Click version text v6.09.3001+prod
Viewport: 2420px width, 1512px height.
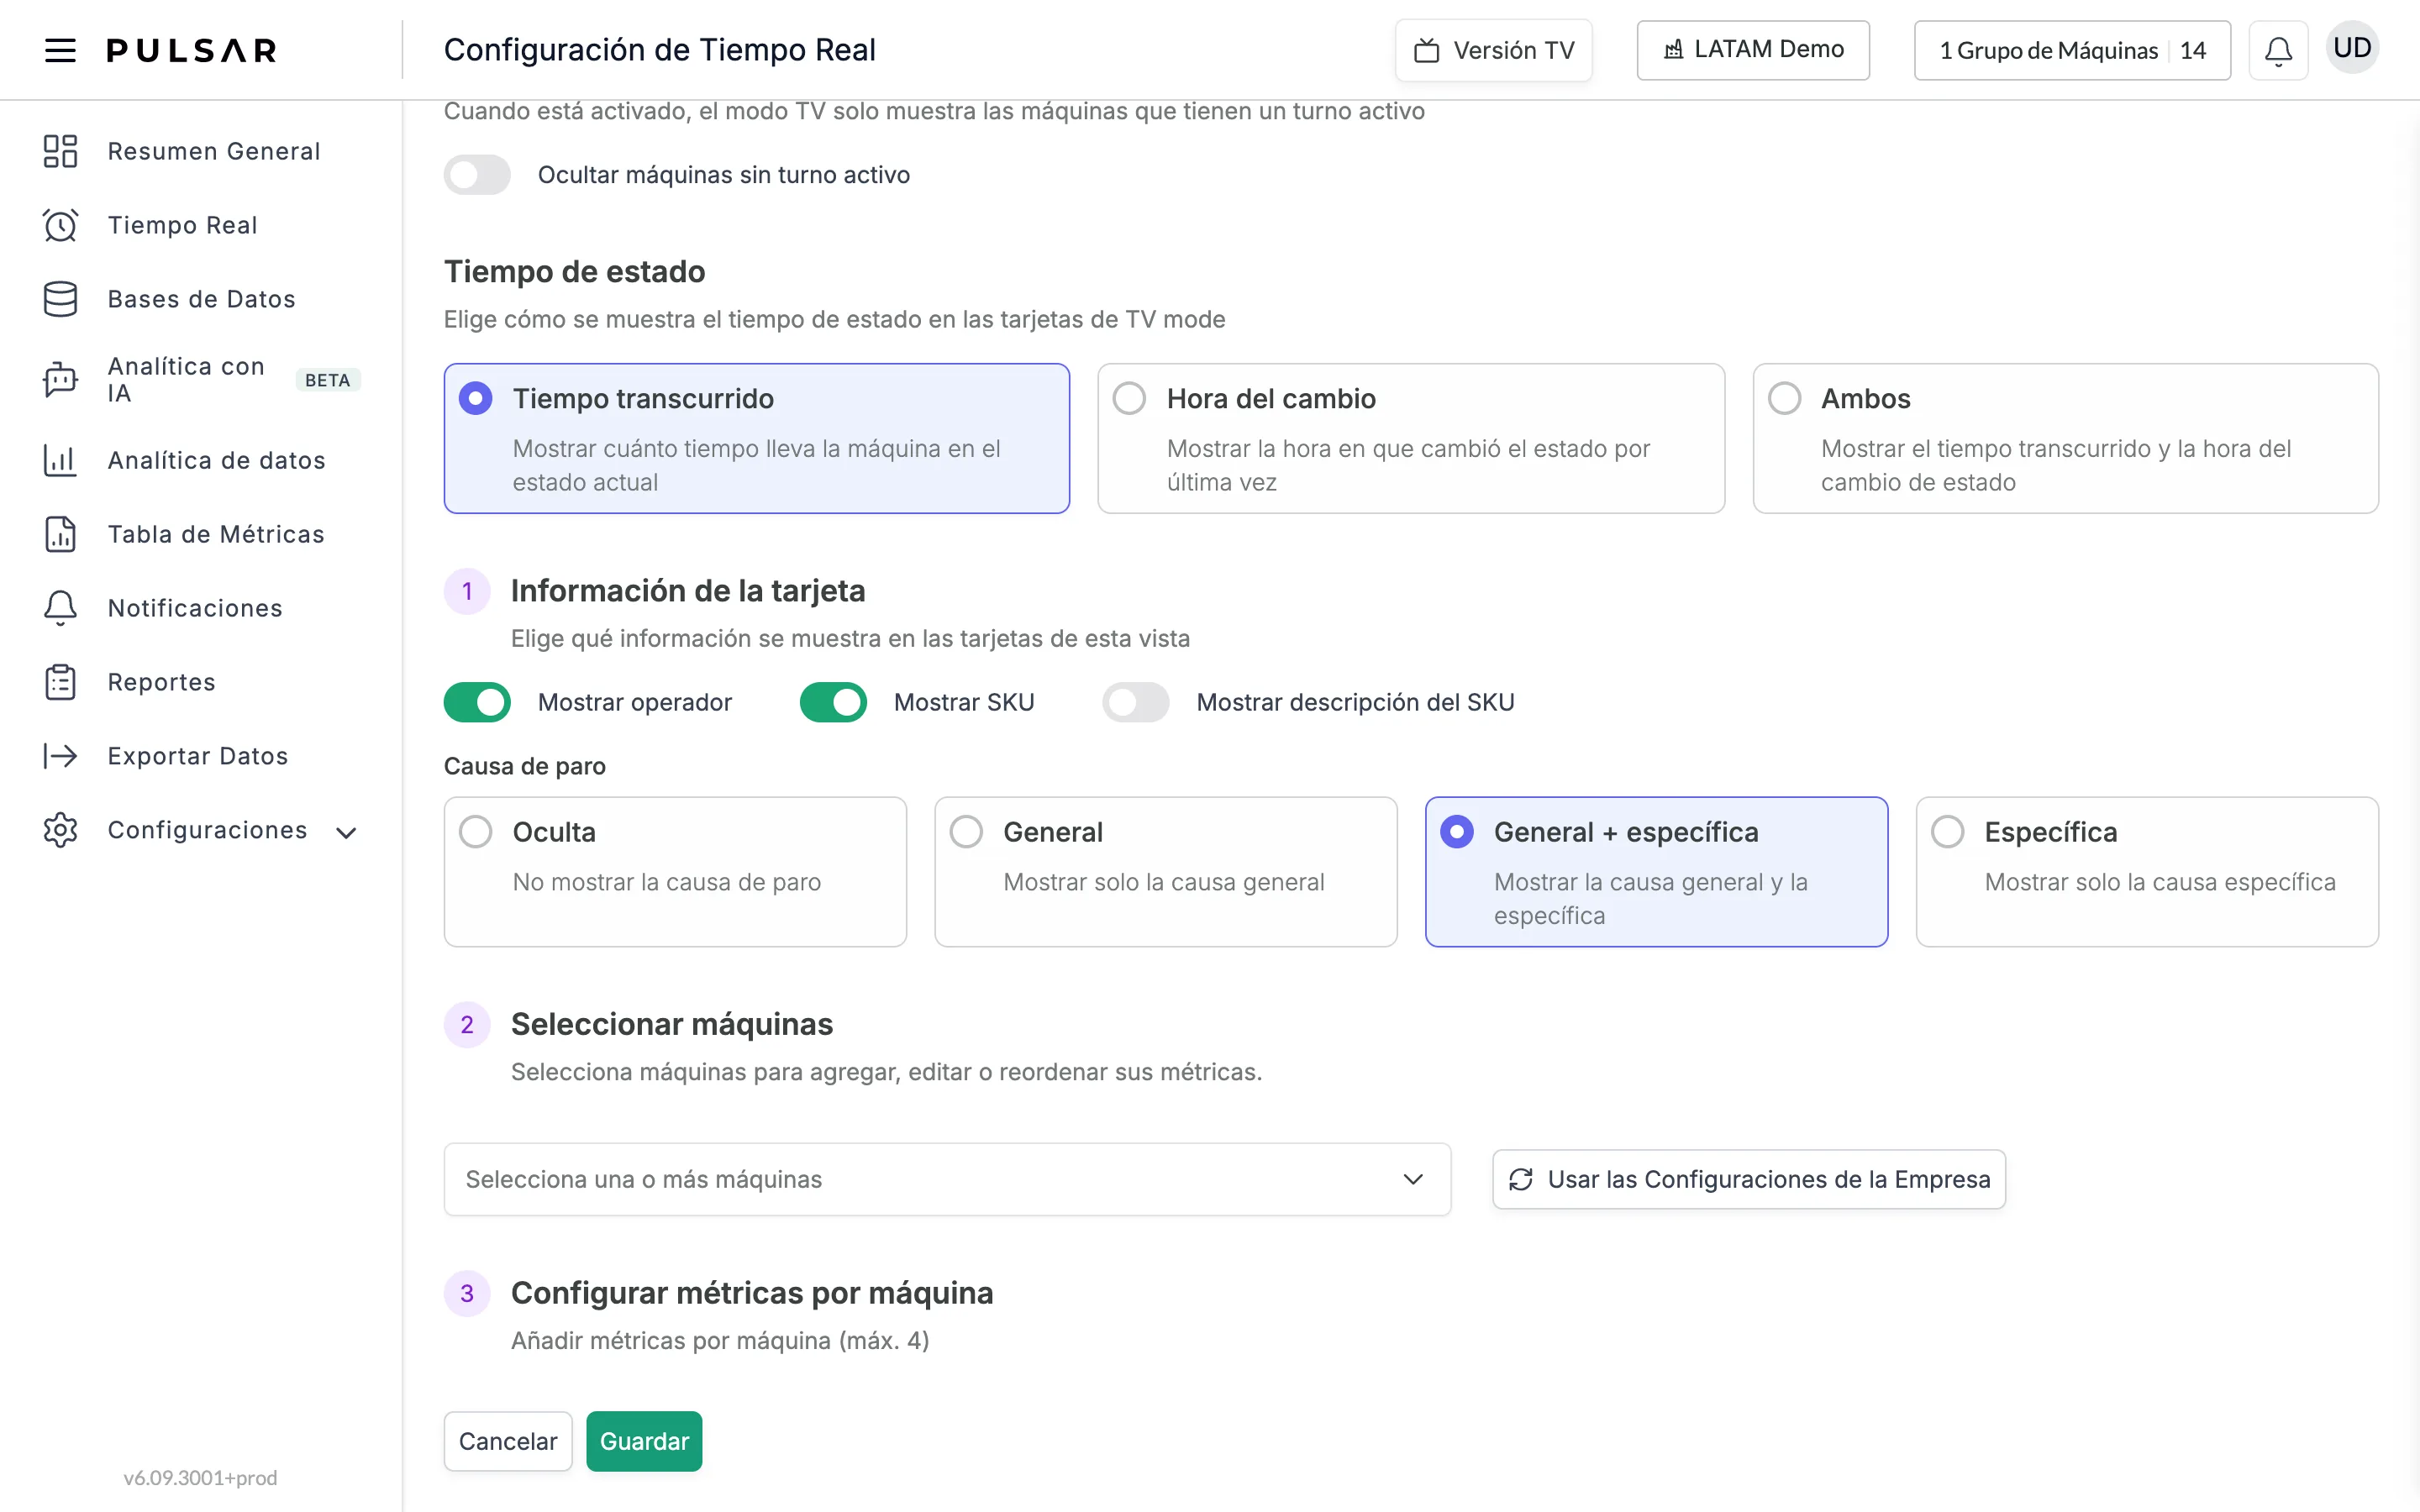coord(200,1478)
